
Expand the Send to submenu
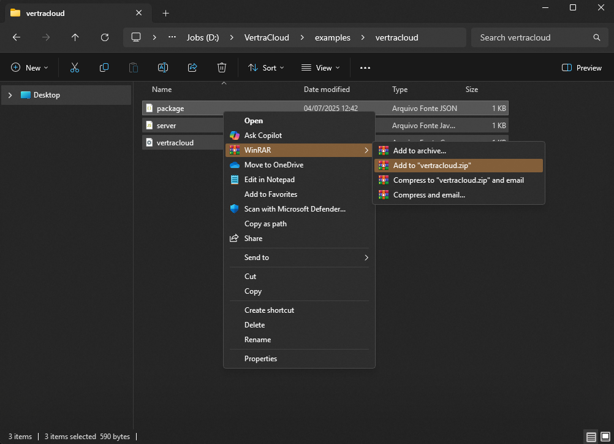click(366, 258)
